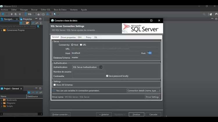Switch to Driver properties tab
218x122 pixels.
tap(68, 37)
